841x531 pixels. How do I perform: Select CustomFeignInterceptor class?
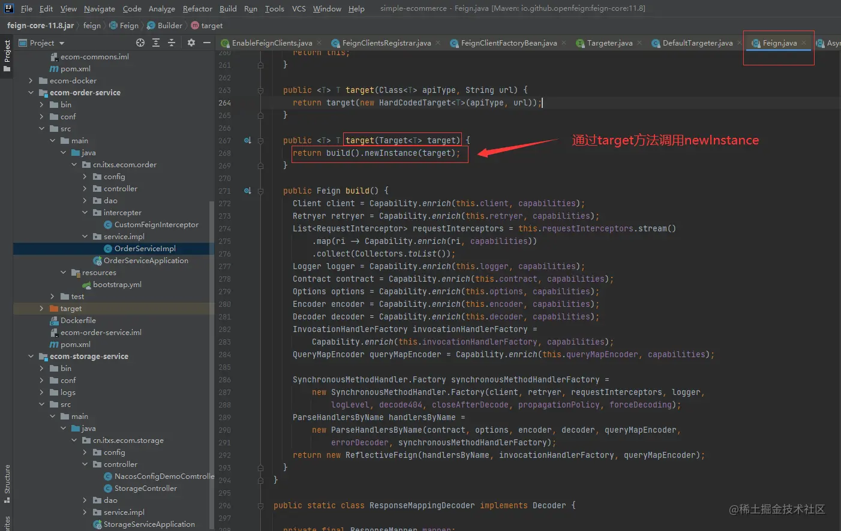(156, 225)
